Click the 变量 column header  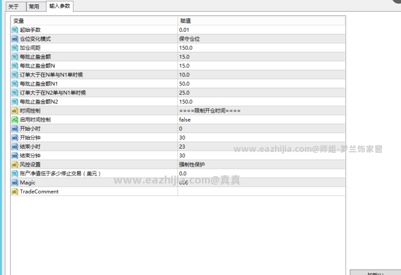pyautogui.click(x=94, y=21)
